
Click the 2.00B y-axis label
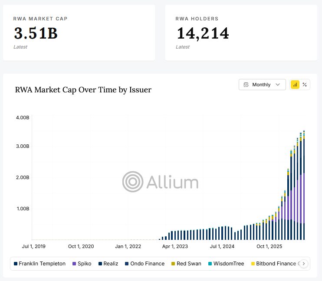click(x=23, y=177)
